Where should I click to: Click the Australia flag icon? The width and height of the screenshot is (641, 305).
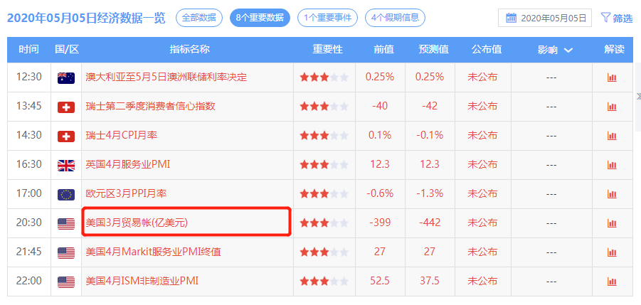tap(66, 77)
